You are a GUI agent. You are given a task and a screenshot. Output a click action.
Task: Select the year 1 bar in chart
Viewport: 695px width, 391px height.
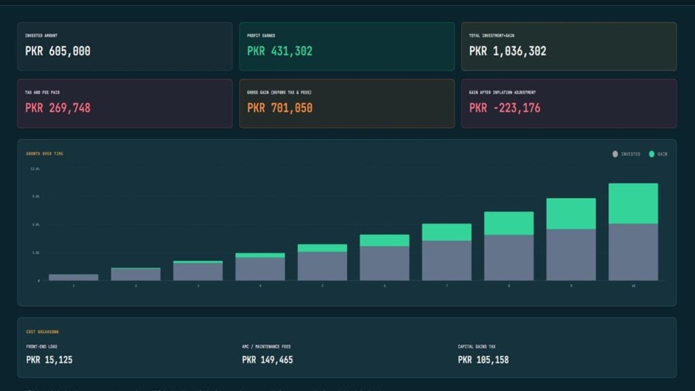click(73, 278)
